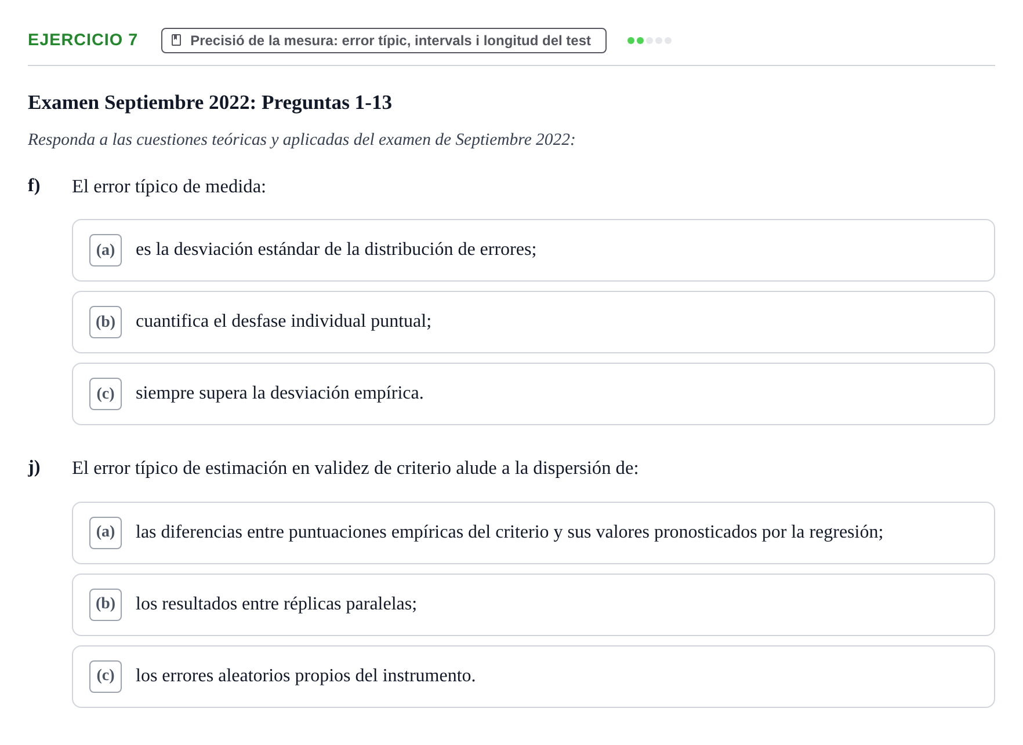Image resolution: width=1023 pixels, height=745 pixels.
Task: Click the bookmark icon in the topic tag
Action: point(177,41)
